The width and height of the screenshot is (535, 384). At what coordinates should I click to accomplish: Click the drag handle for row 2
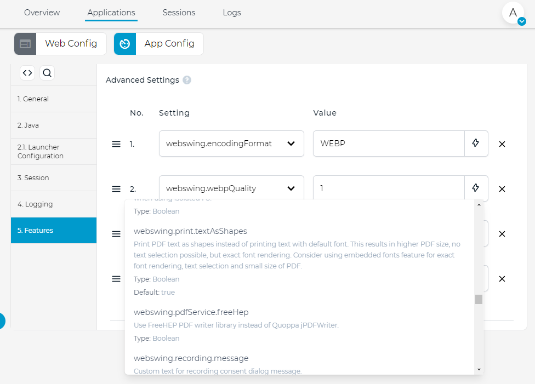[x=116, y=189]
